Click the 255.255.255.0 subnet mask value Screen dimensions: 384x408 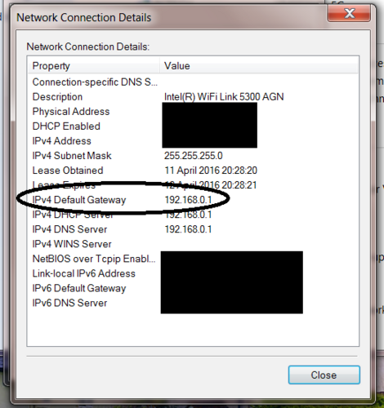(194, 156)
